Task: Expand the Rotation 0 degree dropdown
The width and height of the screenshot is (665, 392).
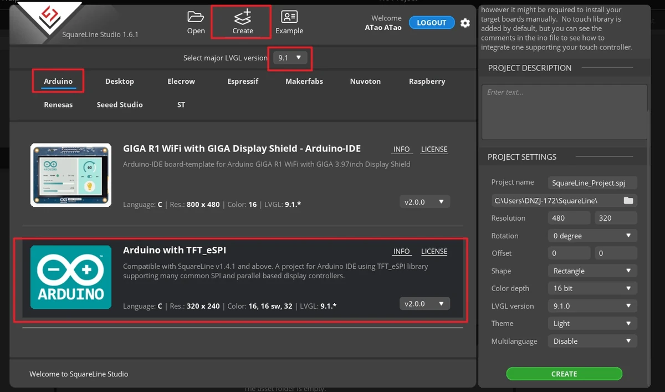Action: click(592, 236)
